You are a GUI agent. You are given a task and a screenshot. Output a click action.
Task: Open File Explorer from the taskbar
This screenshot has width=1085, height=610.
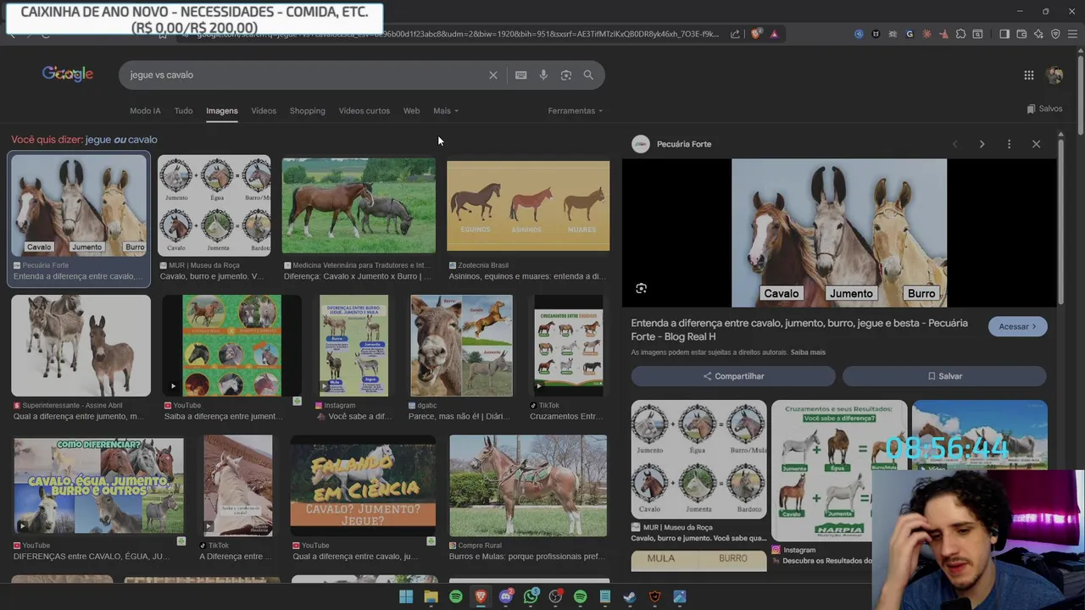(x=431, y=596)
